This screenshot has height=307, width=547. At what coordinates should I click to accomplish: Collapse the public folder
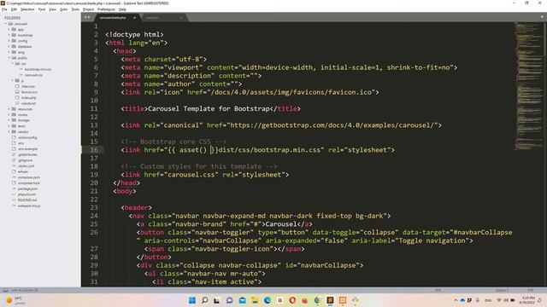point(9,58)
